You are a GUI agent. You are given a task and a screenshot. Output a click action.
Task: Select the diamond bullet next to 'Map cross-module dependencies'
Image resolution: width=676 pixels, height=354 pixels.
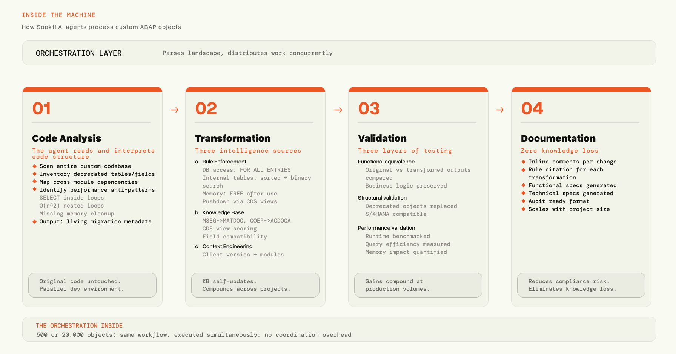click(x=35, y=182)
